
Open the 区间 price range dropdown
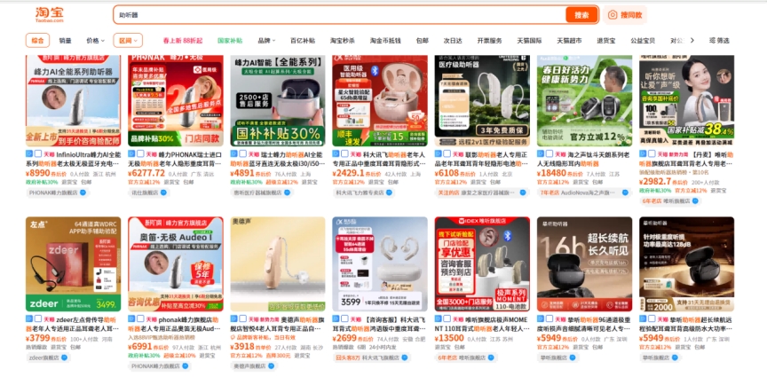point(128,41)
